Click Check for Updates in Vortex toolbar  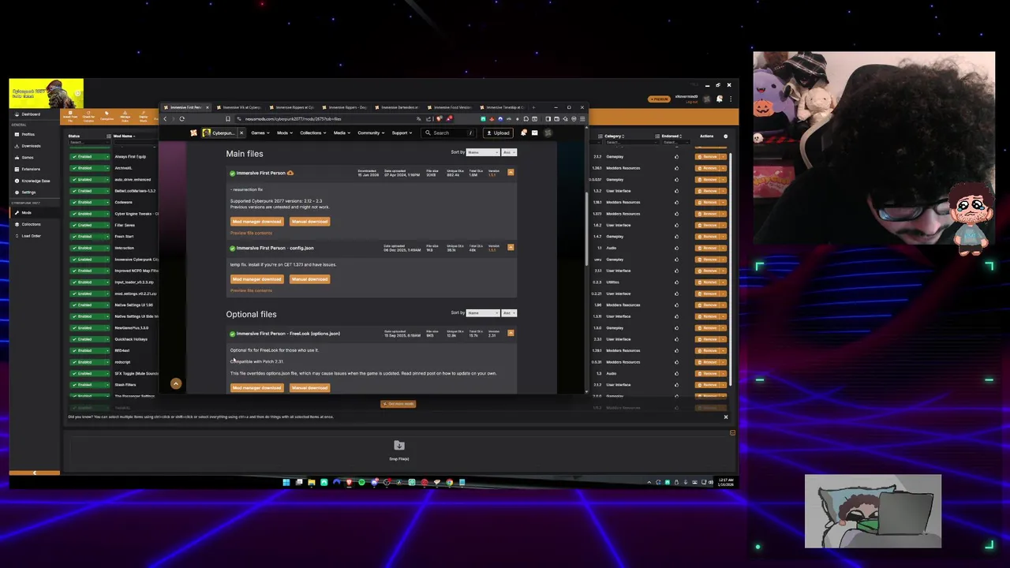[88, 118]
